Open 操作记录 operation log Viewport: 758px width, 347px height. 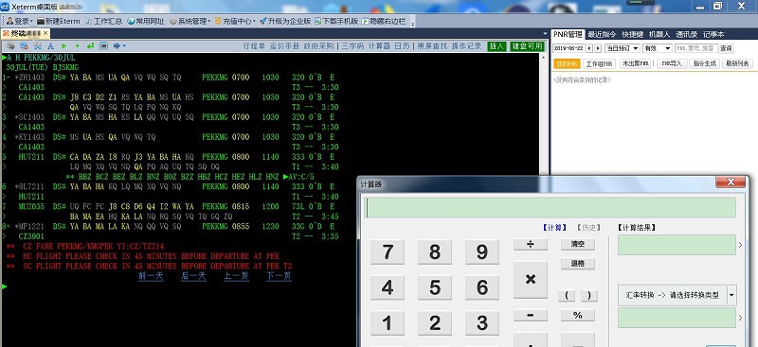[x=466, y=45]
